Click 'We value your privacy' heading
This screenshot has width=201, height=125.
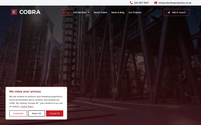[25, 91]
